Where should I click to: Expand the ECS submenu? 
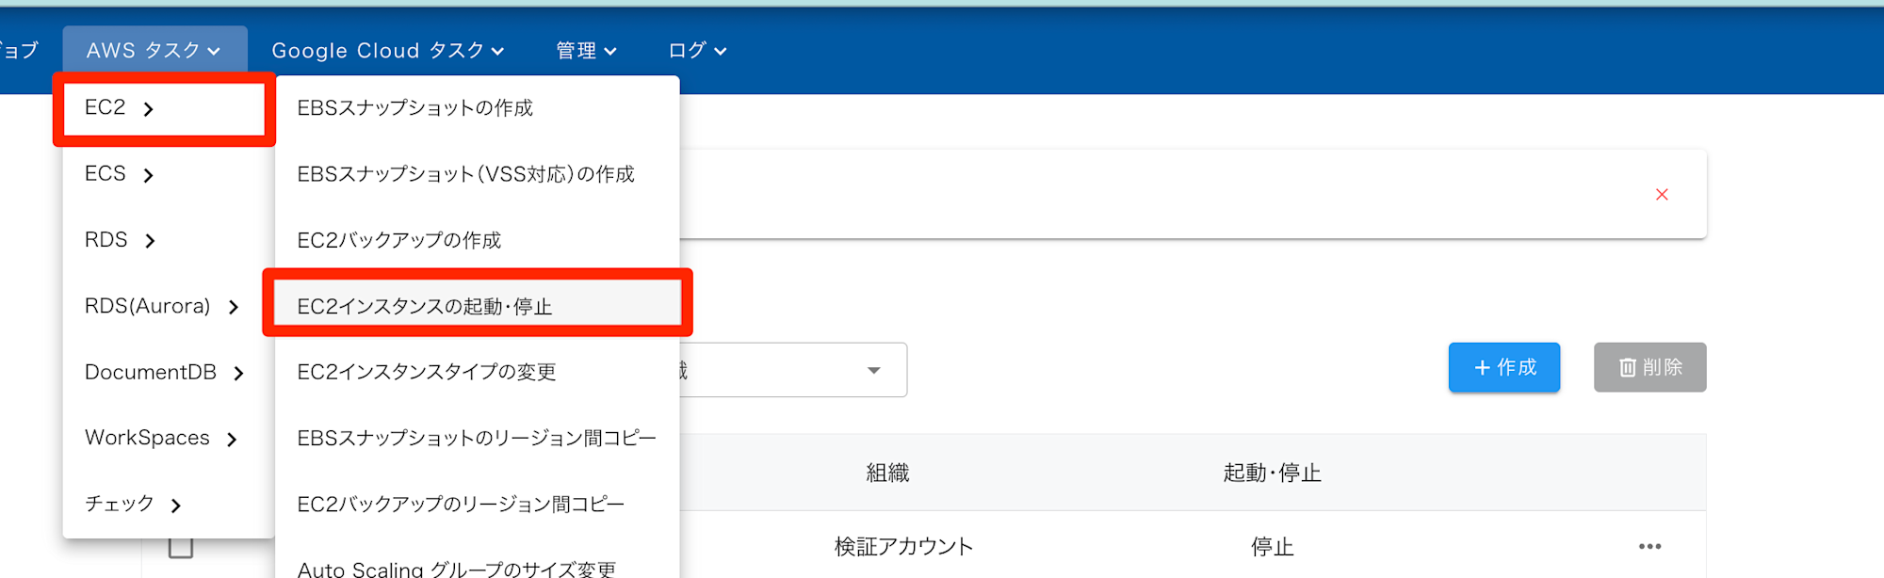[169, 174]
